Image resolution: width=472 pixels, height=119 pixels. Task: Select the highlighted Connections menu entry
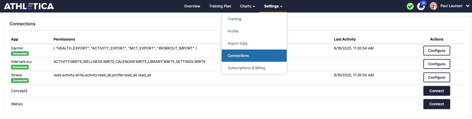point(254,56)
